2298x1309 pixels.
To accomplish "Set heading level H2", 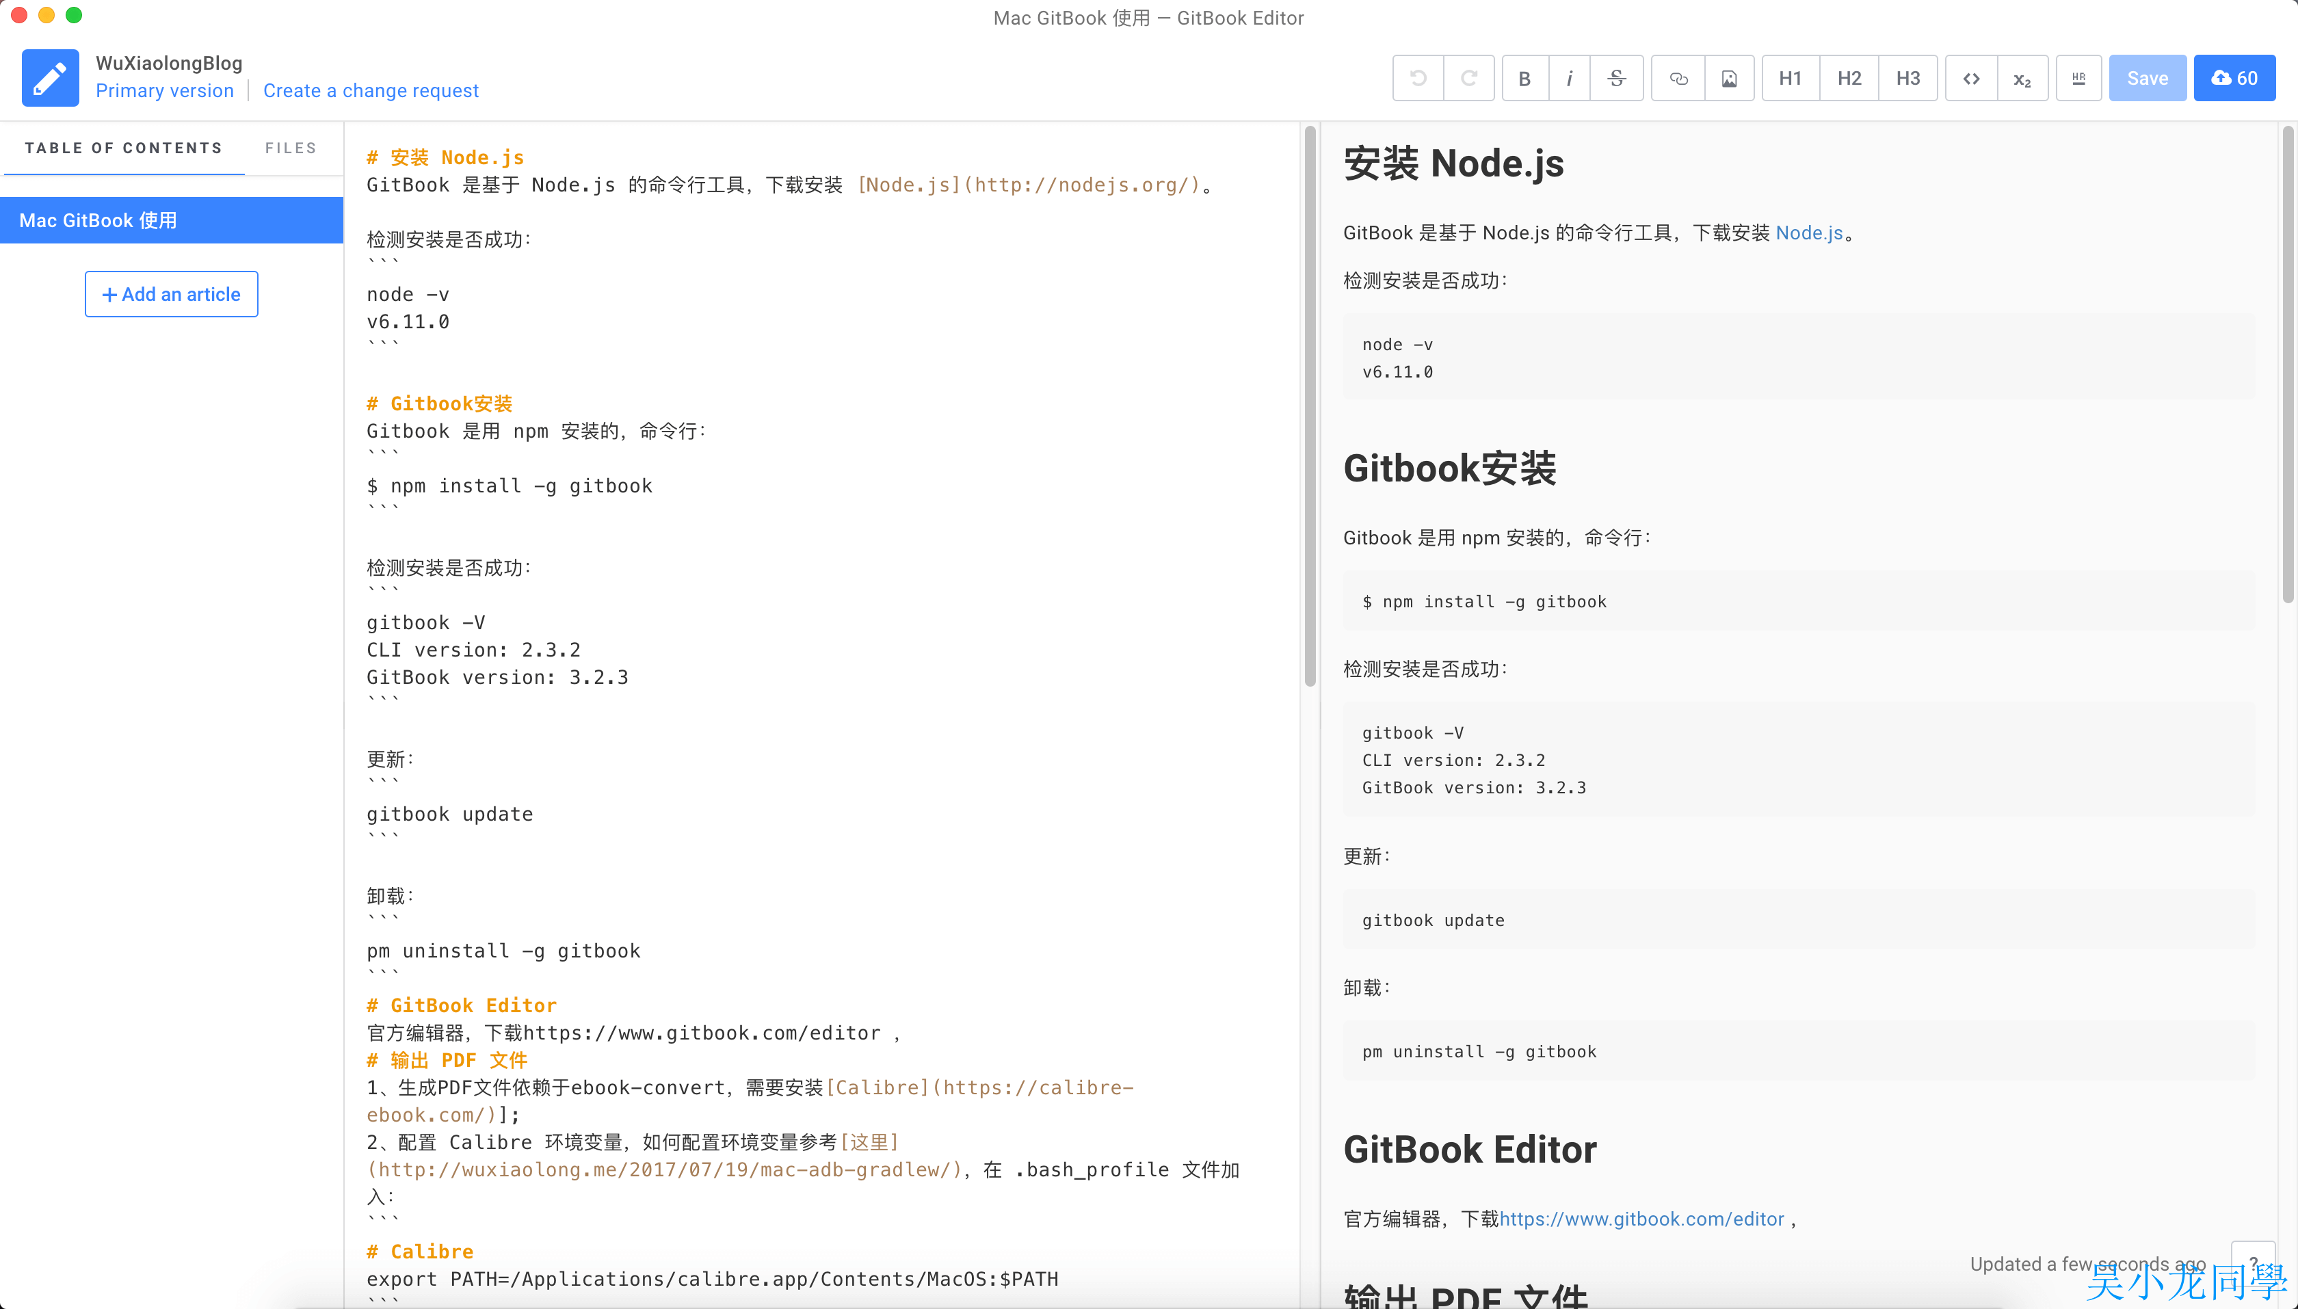I will [1849, 78].
